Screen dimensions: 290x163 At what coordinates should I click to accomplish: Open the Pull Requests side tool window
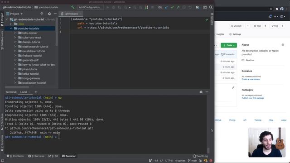point(2,40)
